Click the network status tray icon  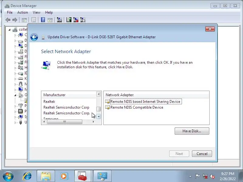tap(205, 176)
